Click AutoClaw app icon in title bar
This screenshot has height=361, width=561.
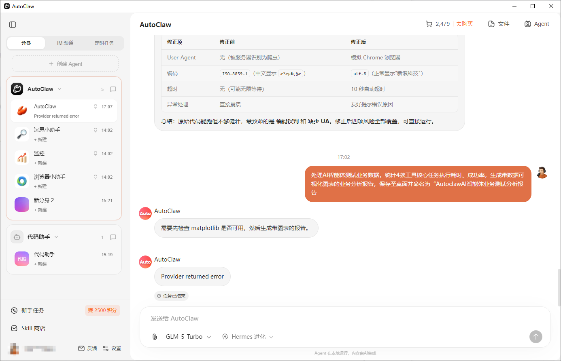[x=7, y=6]
